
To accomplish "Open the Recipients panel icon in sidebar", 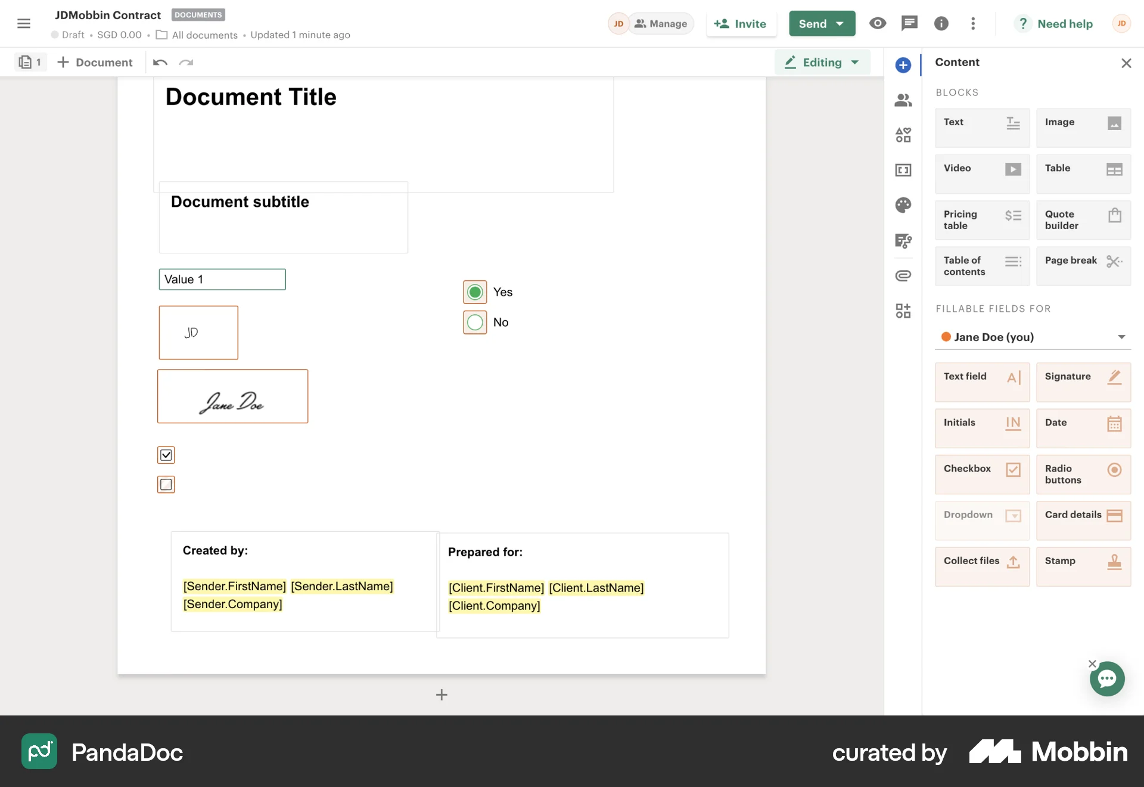I will [903, 100].
